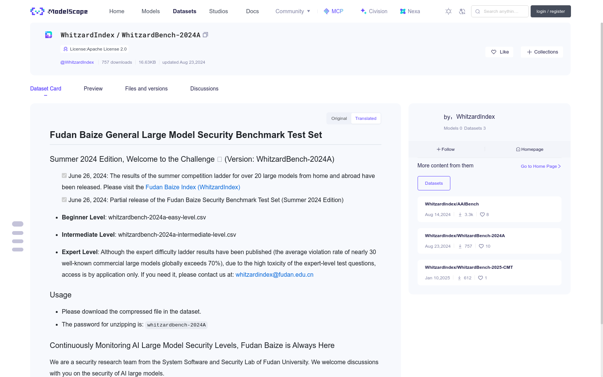Open the Fudan Baize Index (WhitzardIndex) link
Screen dimensions: 603x377
pos(193,187)
